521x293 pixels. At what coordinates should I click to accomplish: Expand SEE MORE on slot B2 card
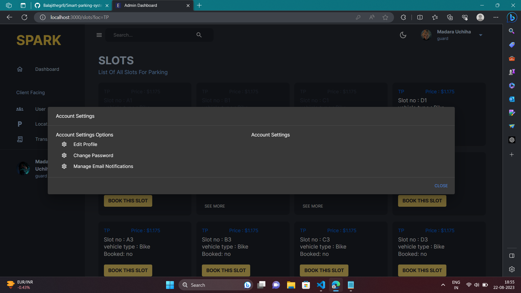(x=214, y=206)
